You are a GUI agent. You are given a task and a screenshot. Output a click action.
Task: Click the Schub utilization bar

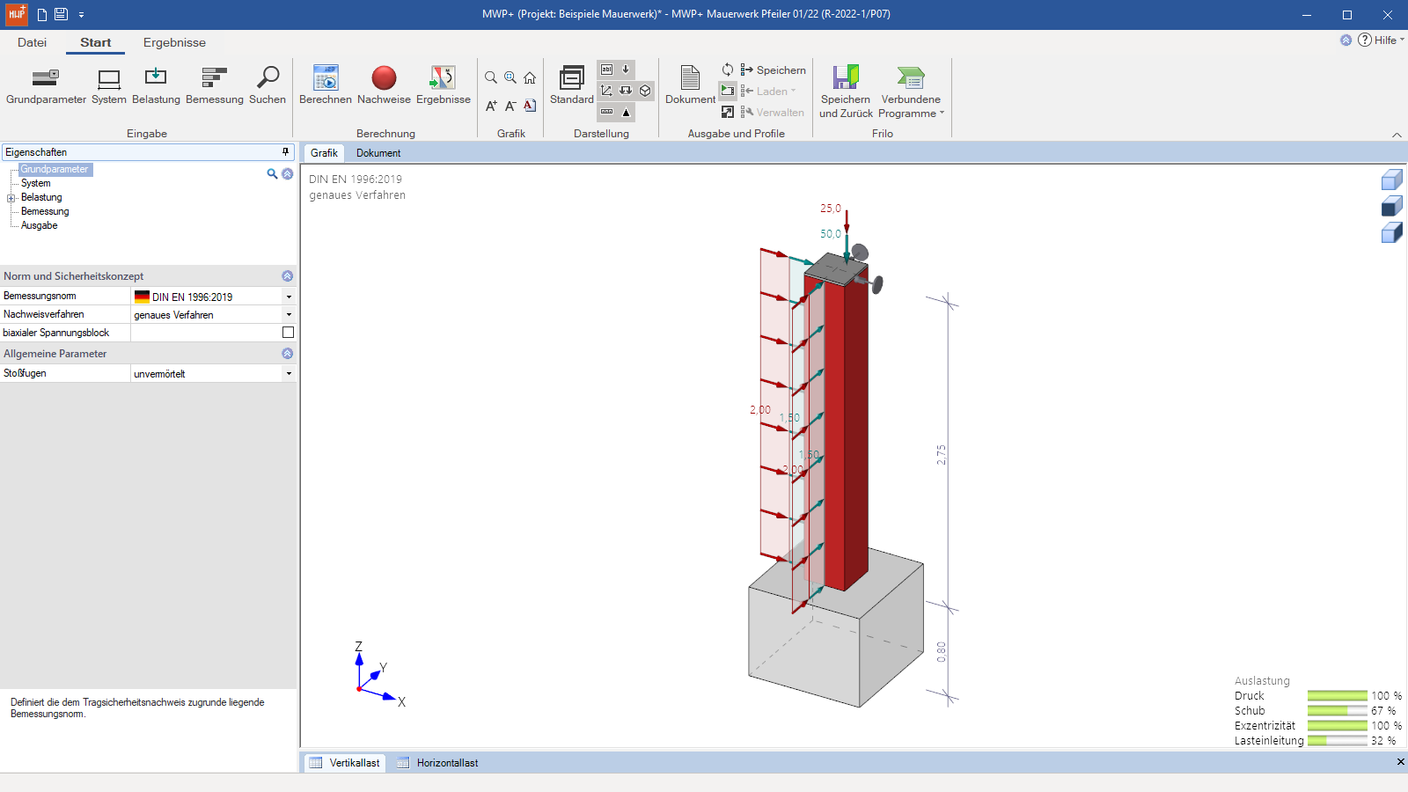tap(1338, 711)
